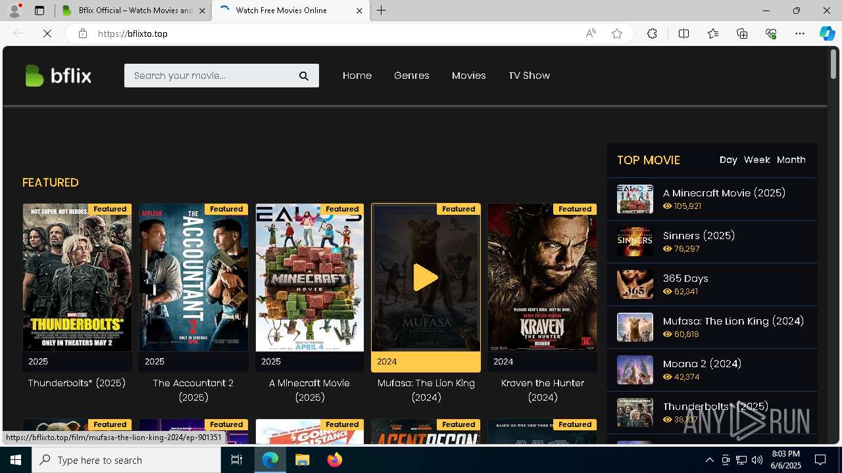This screenshot has width=842, height=473.
Task: Click Mufasa thumbnail in Top Movie
Action: click(x=635, y=327)
